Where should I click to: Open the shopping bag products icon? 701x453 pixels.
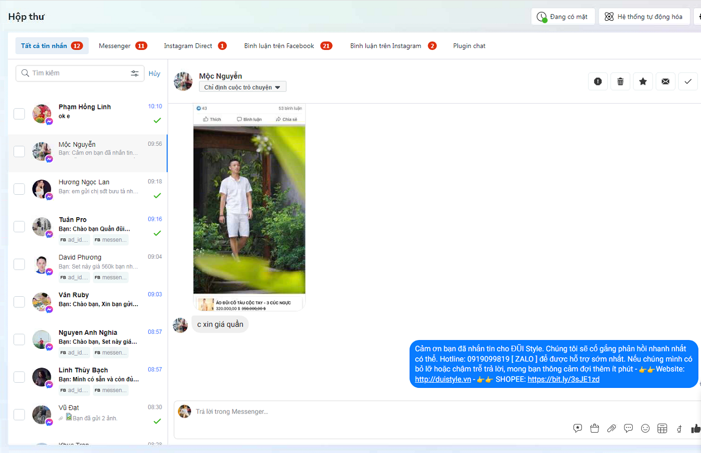[x=595, y=429]
